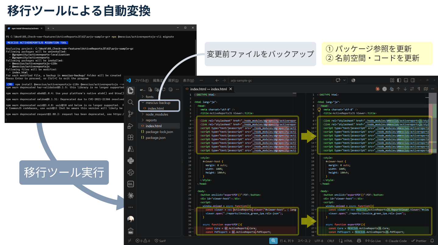Open the Explorer view in the activity bar

[x=131, y=90]
